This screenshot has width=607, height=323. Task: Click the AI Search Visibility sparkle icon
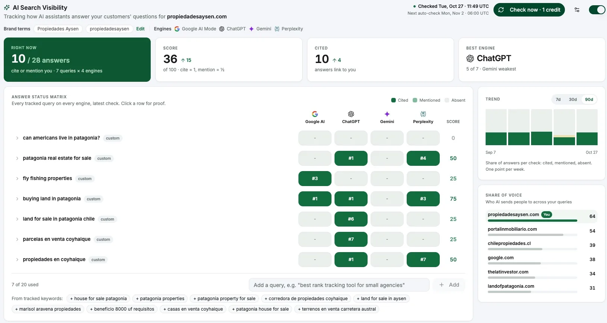[x=7, y=8]
